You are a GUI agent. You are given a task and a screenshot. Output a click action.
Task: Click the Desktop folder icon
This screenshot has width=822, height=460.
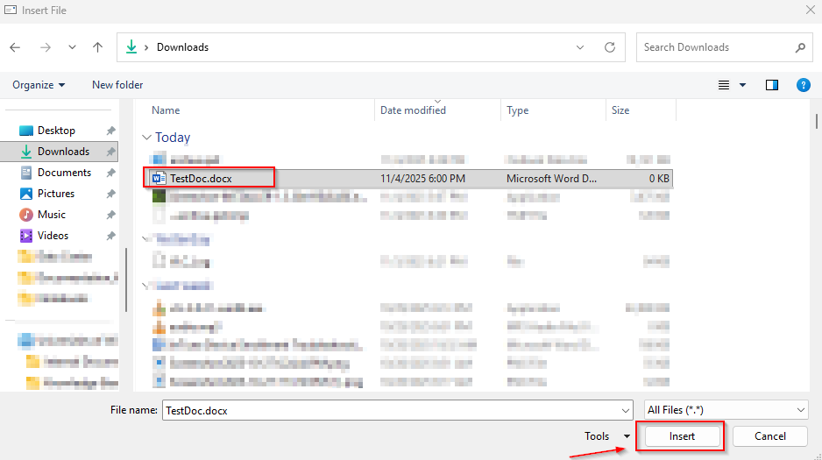[x=25, y=131]
